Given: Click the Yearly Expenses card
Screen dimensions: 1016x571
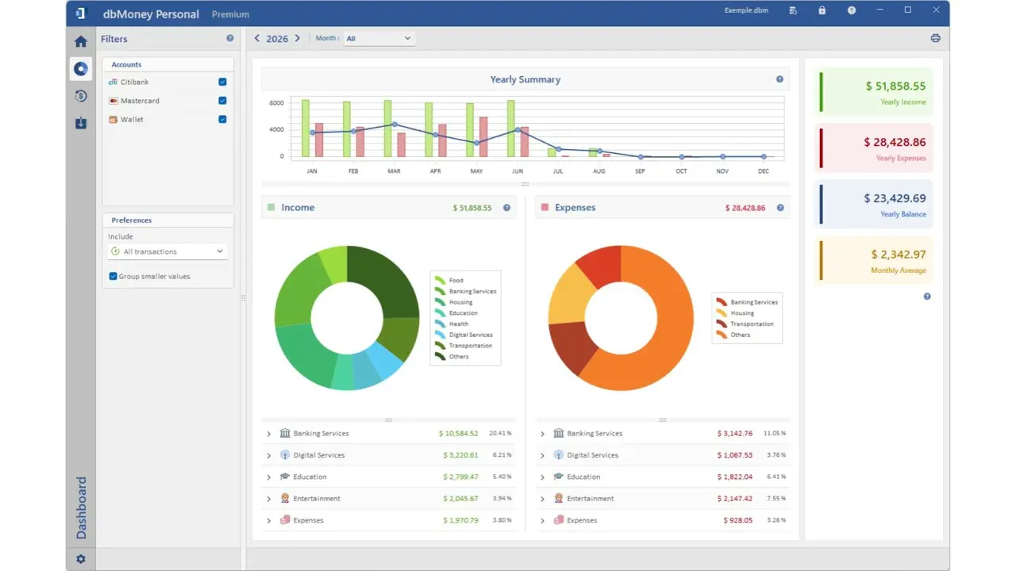Looking at the screenshot, I should click(875, 148).
